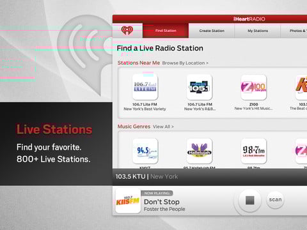This screenshot has width=307, height=230.
Task: Tune to the Z100 station logo
Action: coord(253,87)
